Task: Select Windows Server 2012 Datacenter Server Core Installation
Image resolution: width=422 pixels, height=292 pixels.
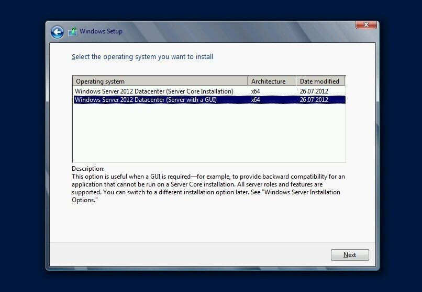Action: tap(209, 91)
